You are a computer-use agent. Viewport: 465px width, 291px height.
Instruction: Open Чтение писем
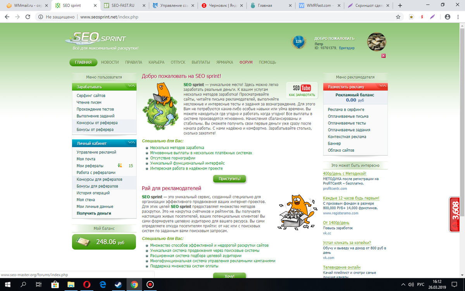click(89, 102)
